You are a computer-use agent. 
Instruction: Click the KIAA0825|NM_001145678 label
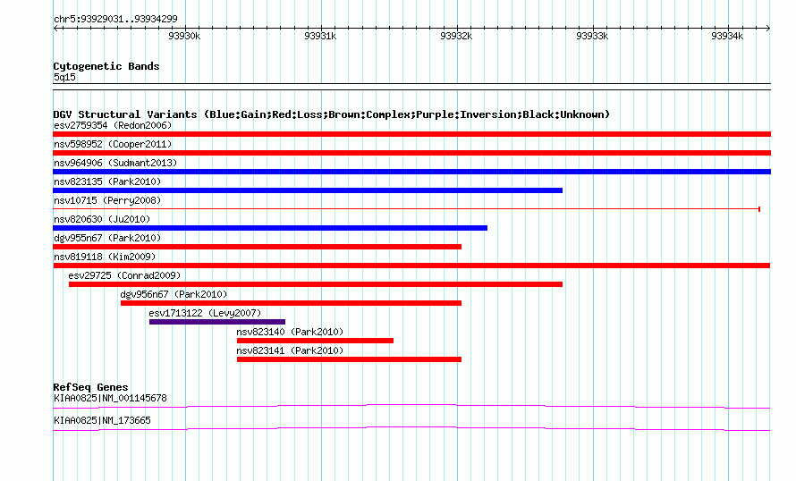click(110, 398)
